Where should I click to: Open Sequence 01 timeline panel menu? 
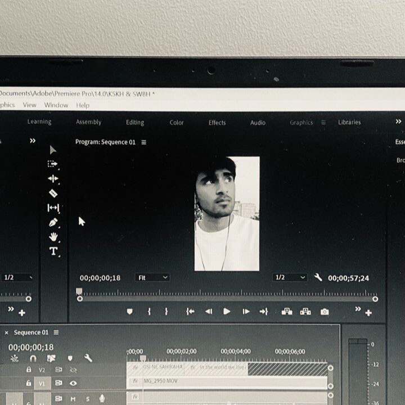(x=56, y=332)
